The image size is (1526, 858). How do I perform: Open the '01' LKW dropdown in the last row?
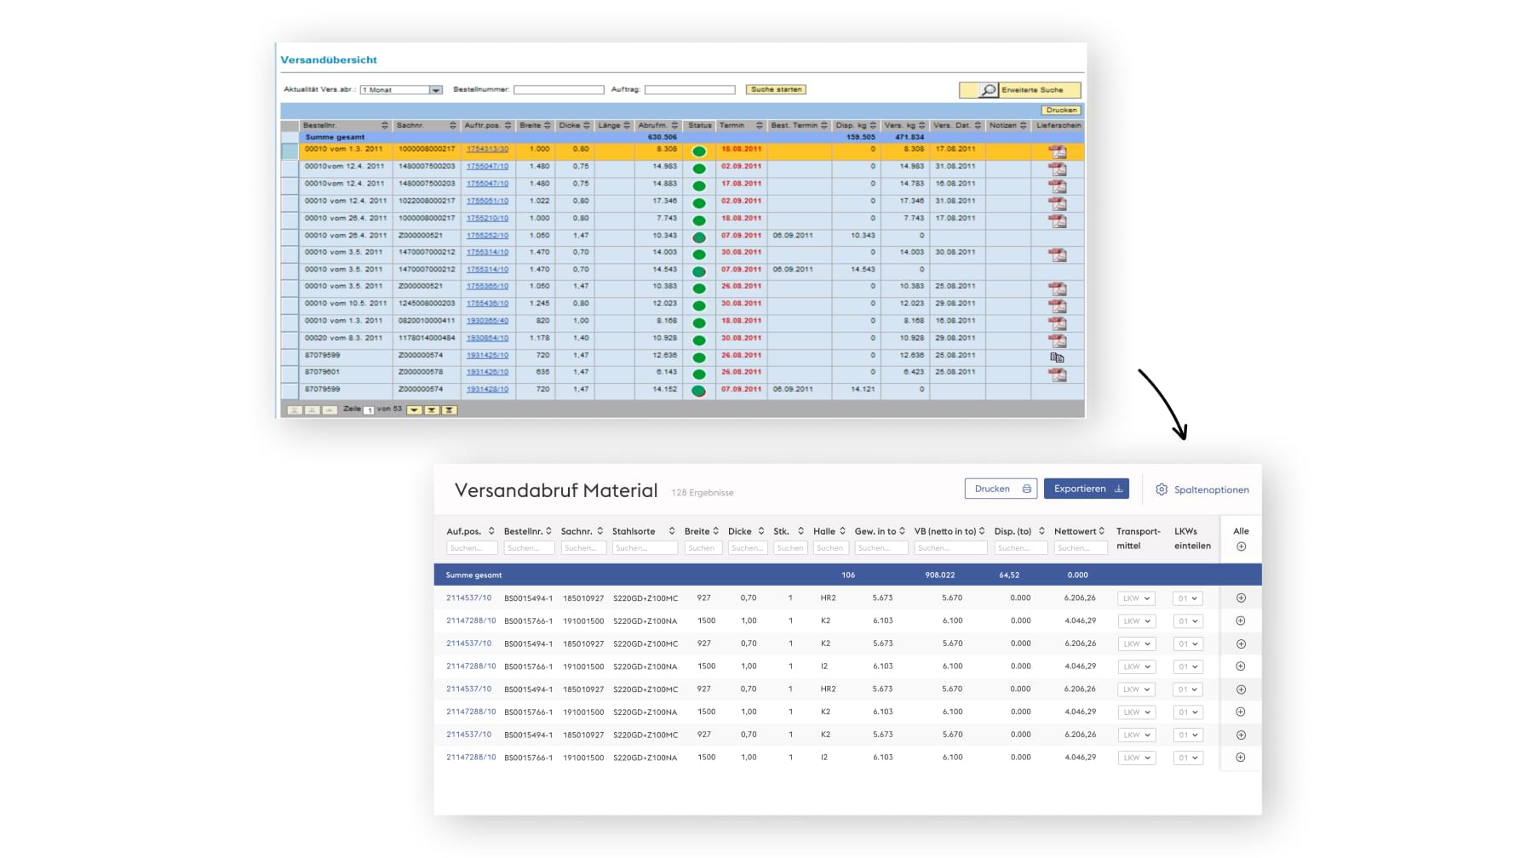1188,758
